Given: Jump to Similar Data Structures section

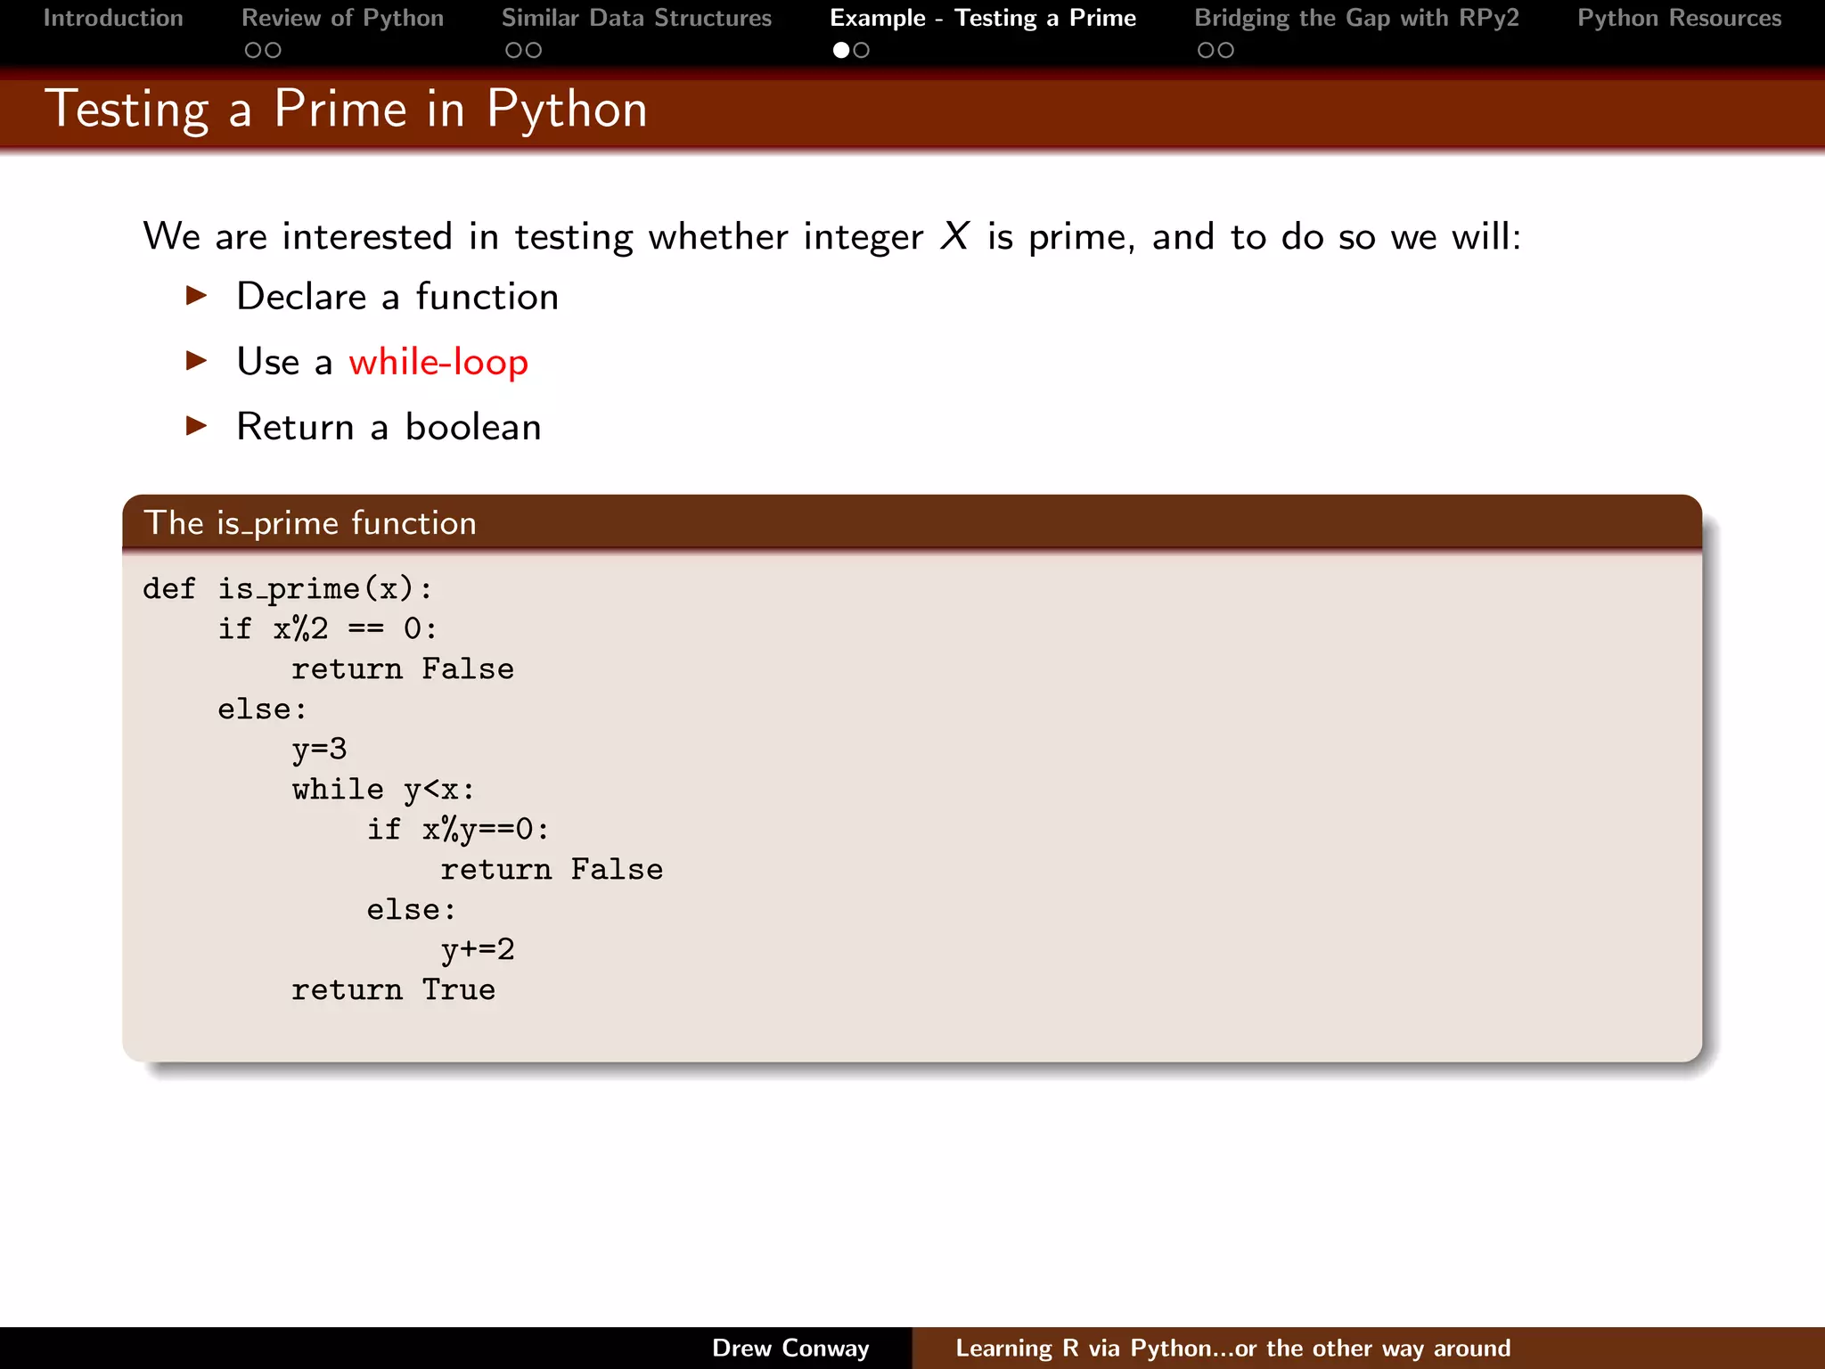Looking at the screenshot, I should tap(636, 19).
